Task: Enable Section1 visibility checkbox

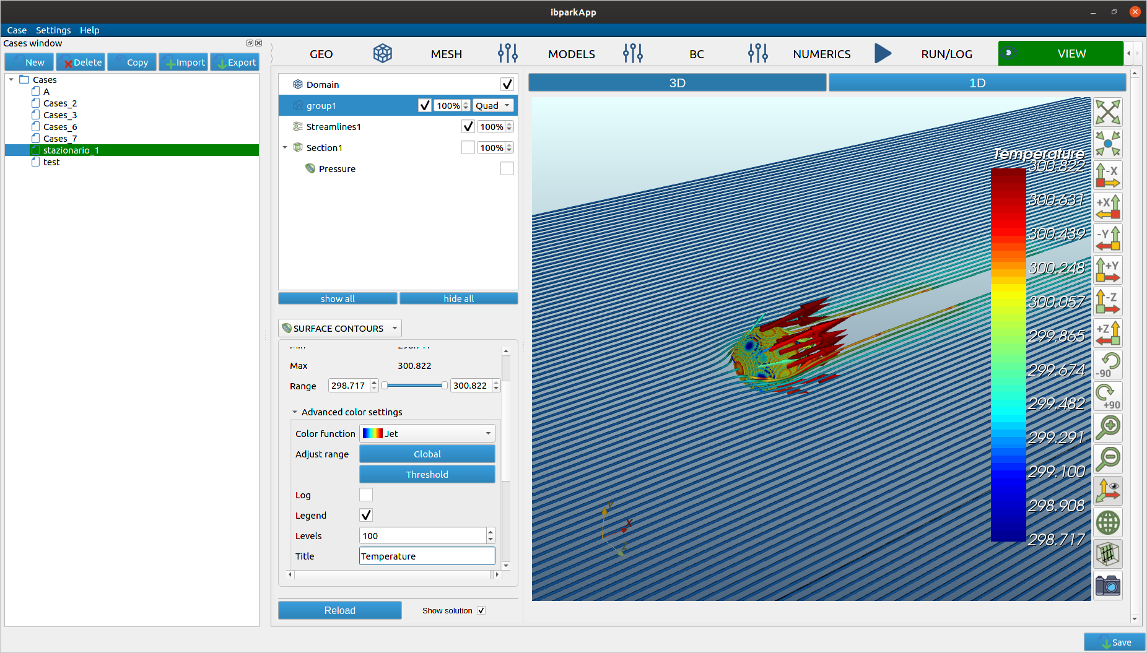Action: click(468, 148)
